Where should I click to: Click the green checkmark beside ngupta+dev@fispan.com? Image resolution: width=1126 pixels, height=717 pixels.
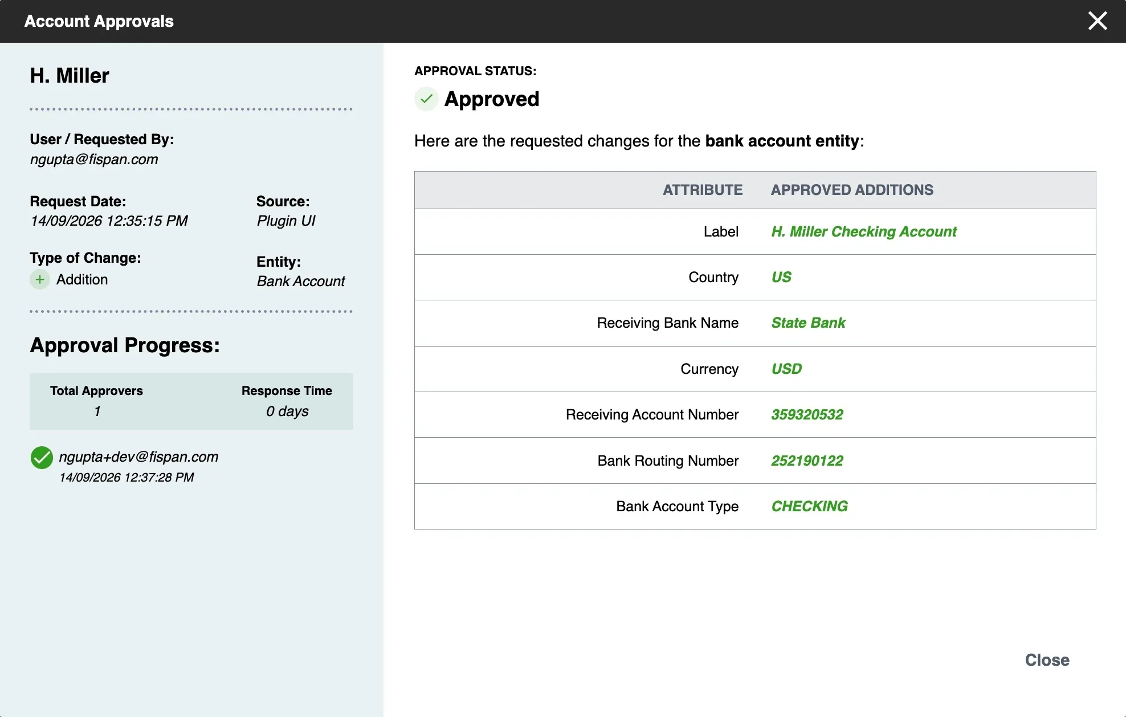coord(42,458)
